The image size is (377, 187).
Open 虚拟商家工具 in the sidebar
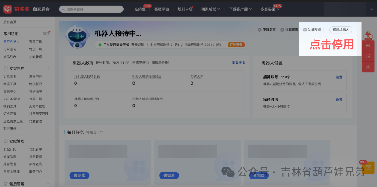13,121
